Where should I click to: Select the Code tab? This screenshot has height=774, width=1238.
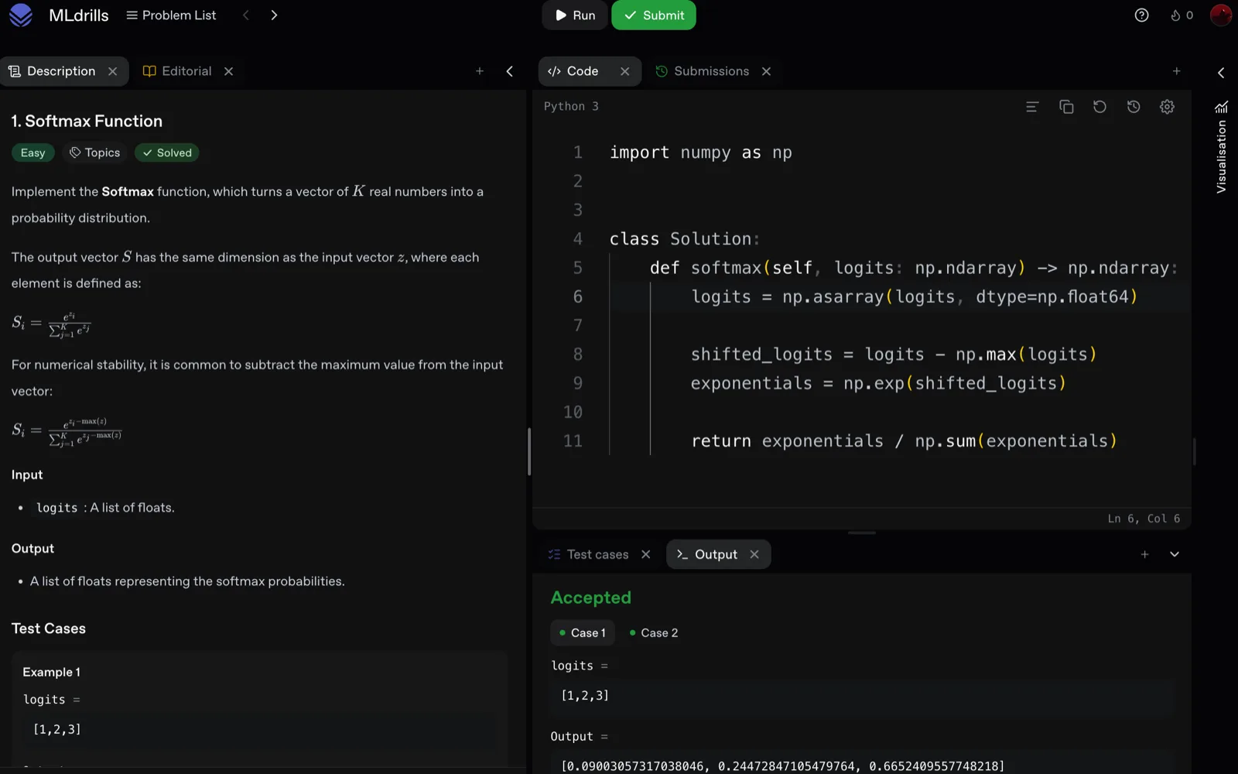click(573, 71)
